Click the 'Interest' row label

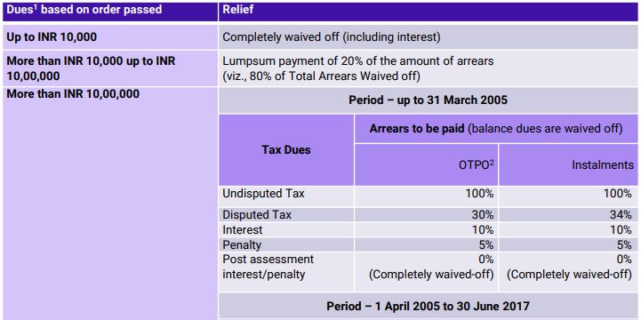(243, 229)
